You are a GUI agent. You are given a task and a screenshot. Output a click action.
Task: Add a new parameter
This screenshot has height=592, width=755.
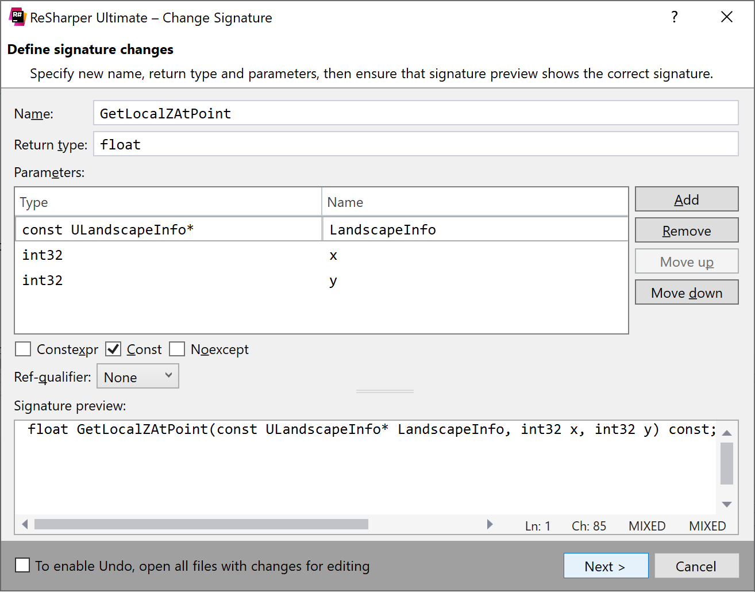(687, 199)
